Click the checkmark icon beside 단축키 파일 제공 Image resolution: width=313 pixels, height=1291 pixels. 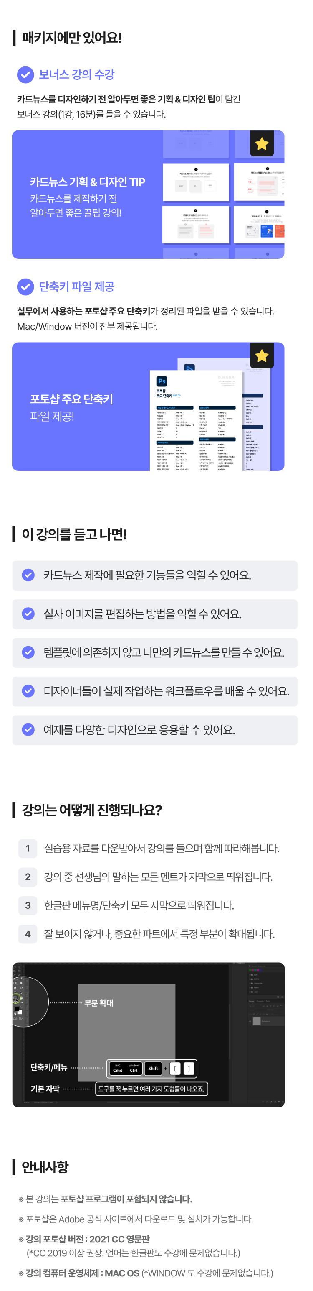(x=25, y=286)
